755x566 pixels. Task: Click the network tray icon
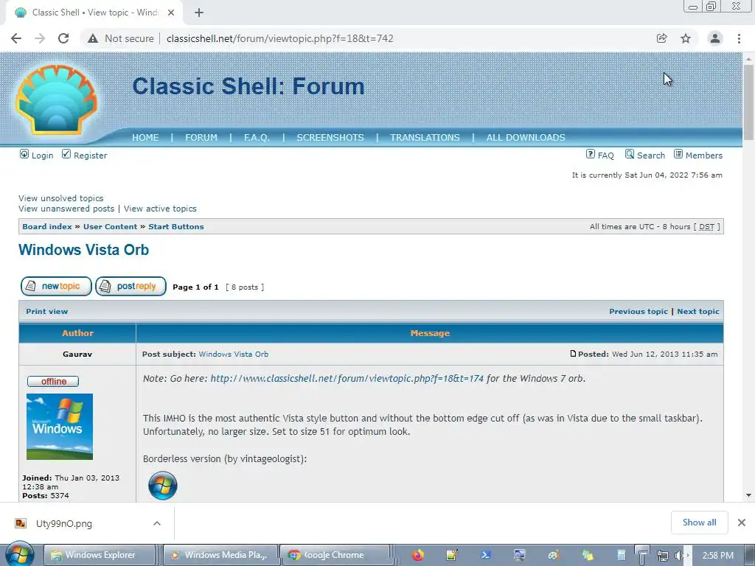point(663,556)
